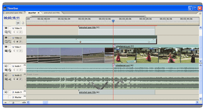
Task: Click the Audio 3 track type icon
Action: tap(25, 91)
